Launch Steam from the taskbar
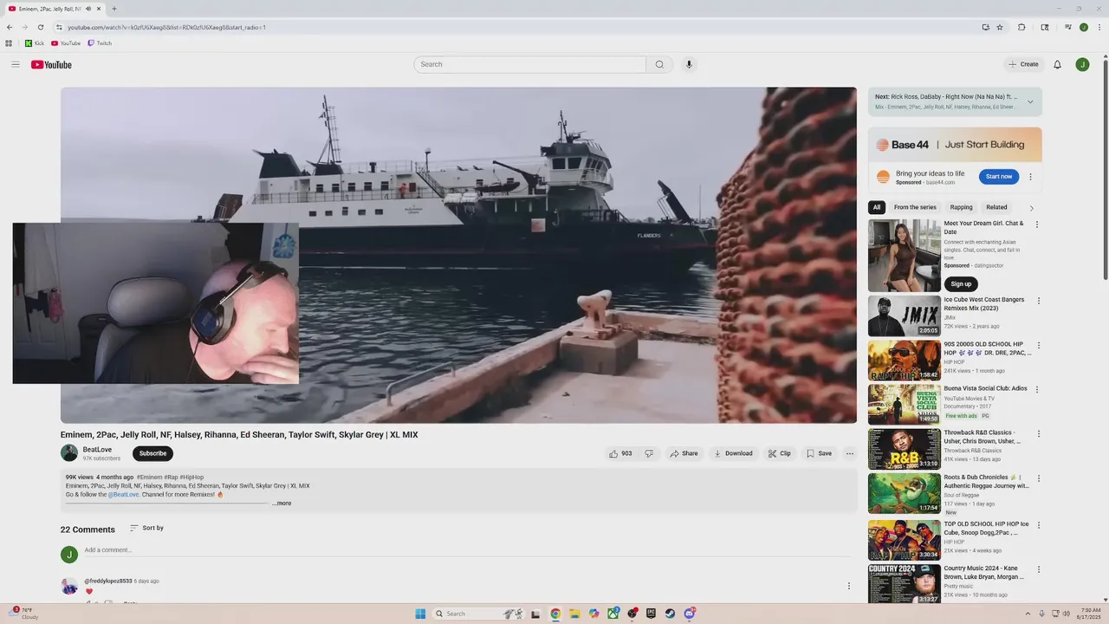This screenshot has height=624, width=1109. click(x=670, y=614)
